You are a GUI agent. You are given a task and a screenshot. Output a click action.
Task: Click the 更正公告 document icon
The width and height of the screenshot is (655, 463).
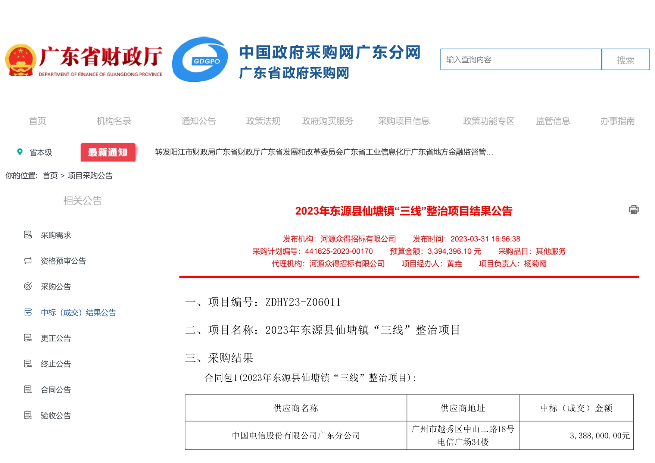click(28, 338)
